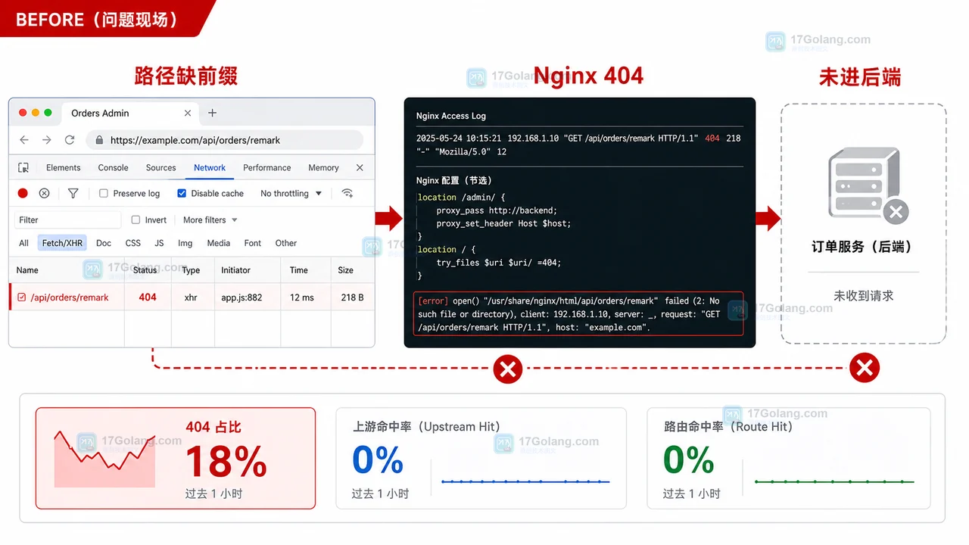Click the Route Hit 0% card
Viewport: 969px width, 545px height.
click(789, 458)
